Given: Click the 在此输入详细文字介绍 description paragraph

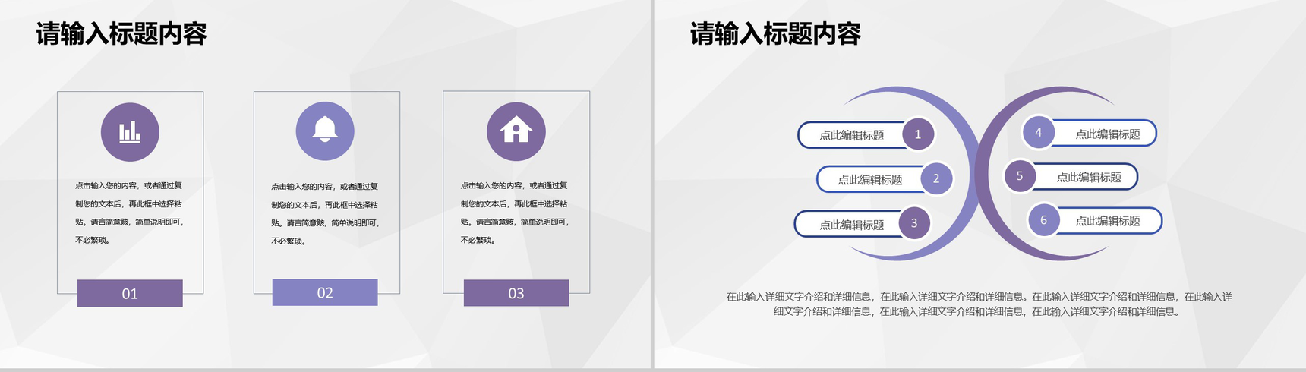Looking at the screenshot, I should (x=979, y=304).
